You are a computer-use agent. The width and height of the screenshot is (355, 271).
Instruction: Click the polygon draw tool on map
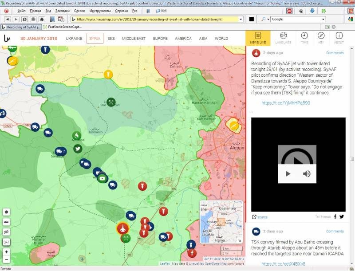(7, 212)
